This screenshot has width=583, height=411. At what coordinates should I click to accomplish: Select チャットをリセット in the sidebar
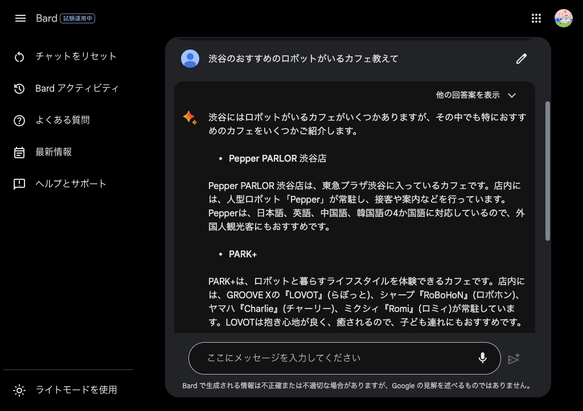pyautogui.click(x=76, y=56)
